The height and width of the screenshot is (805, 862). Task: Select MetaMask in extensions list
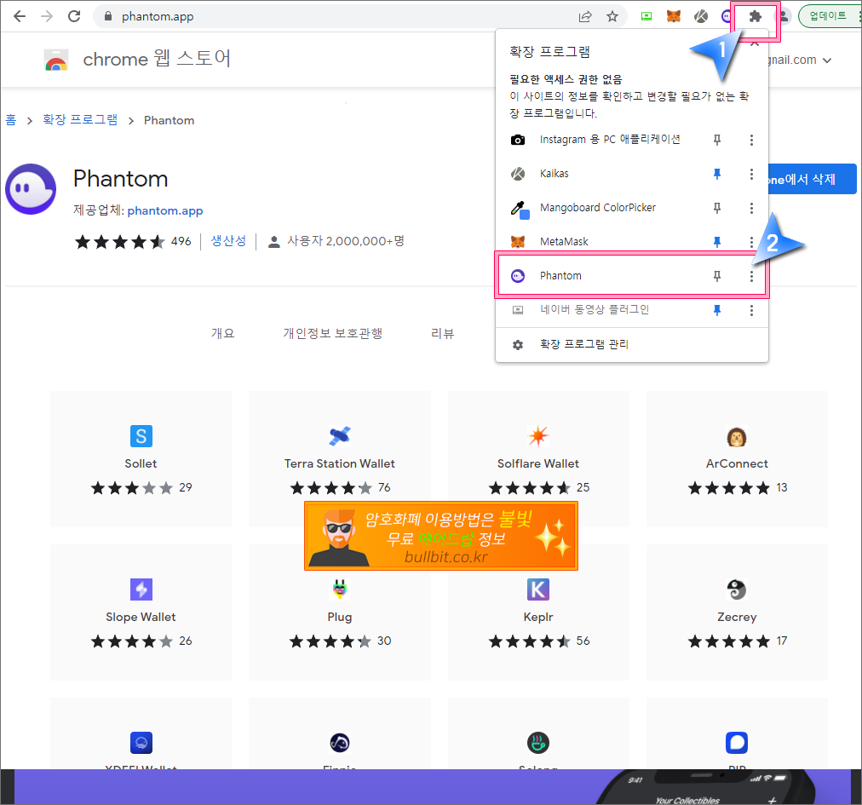(x=564, y=242)
